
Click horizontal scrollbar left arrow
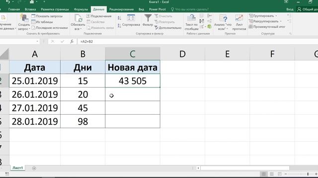198,168
